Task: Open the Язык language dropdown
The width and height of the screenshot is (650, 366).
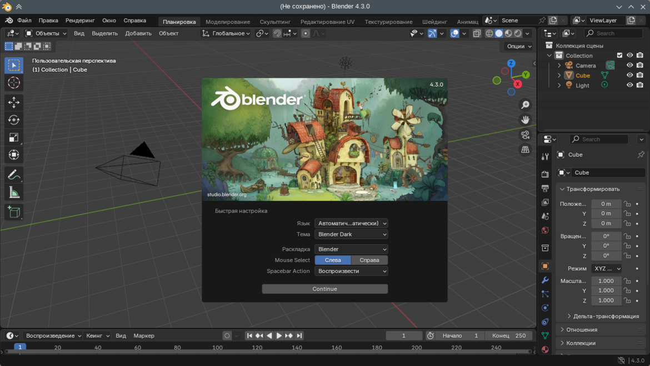Action: pos(351,223)
